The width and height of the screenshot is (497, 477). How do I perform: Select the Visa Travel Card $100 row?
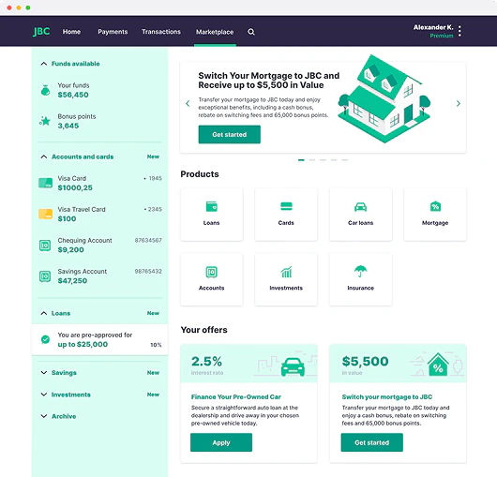tap(99, 214)
